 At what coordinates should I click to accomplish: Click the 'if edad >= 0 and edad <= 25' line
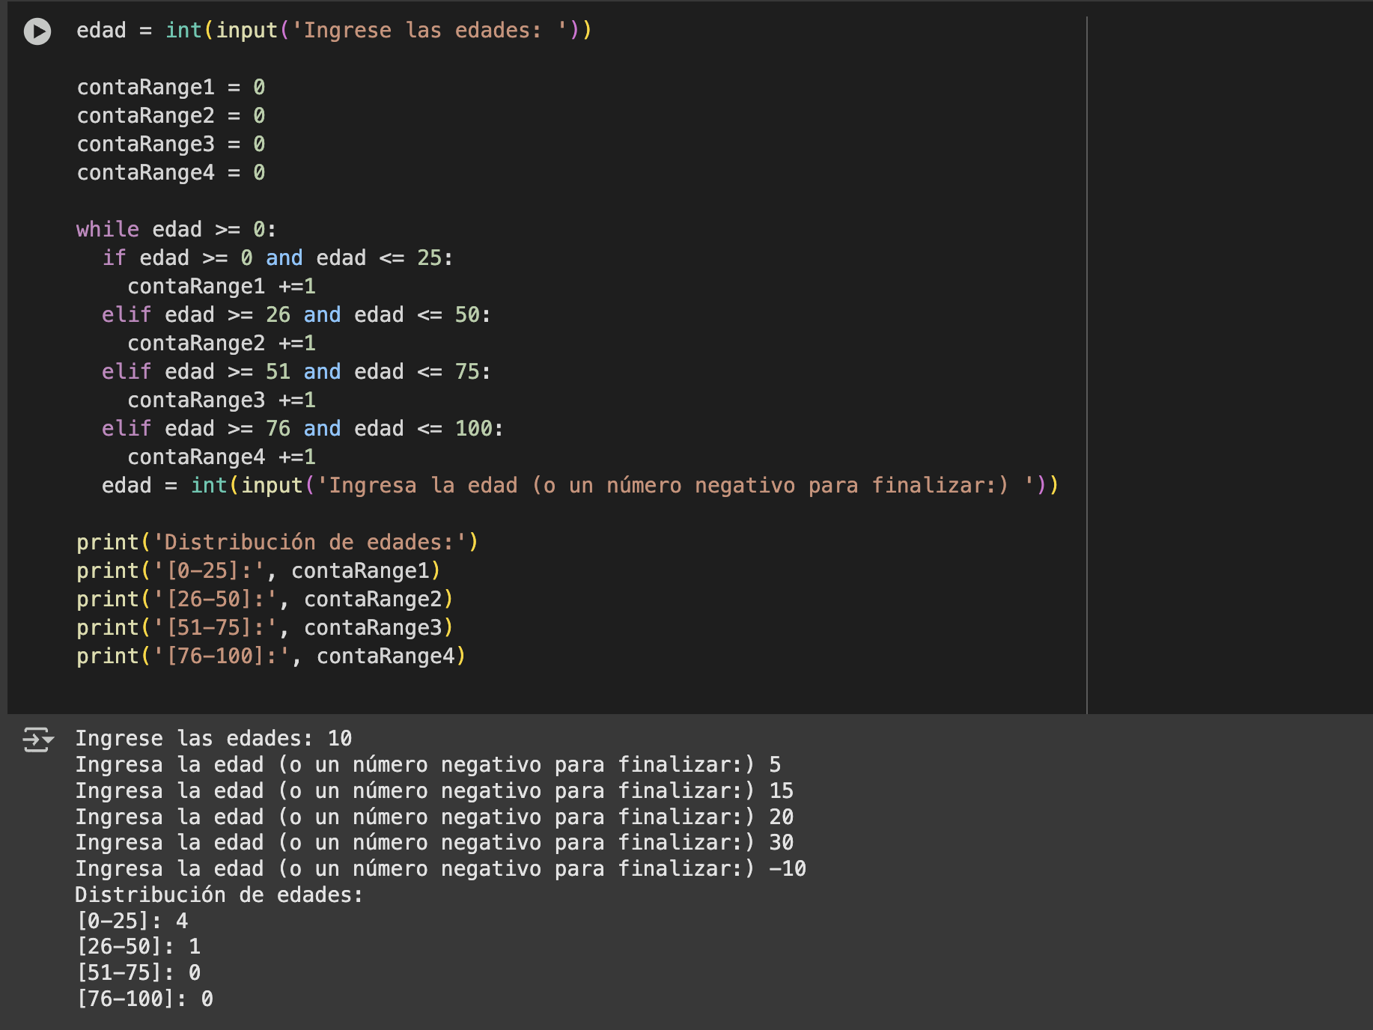tap(277, 258)
